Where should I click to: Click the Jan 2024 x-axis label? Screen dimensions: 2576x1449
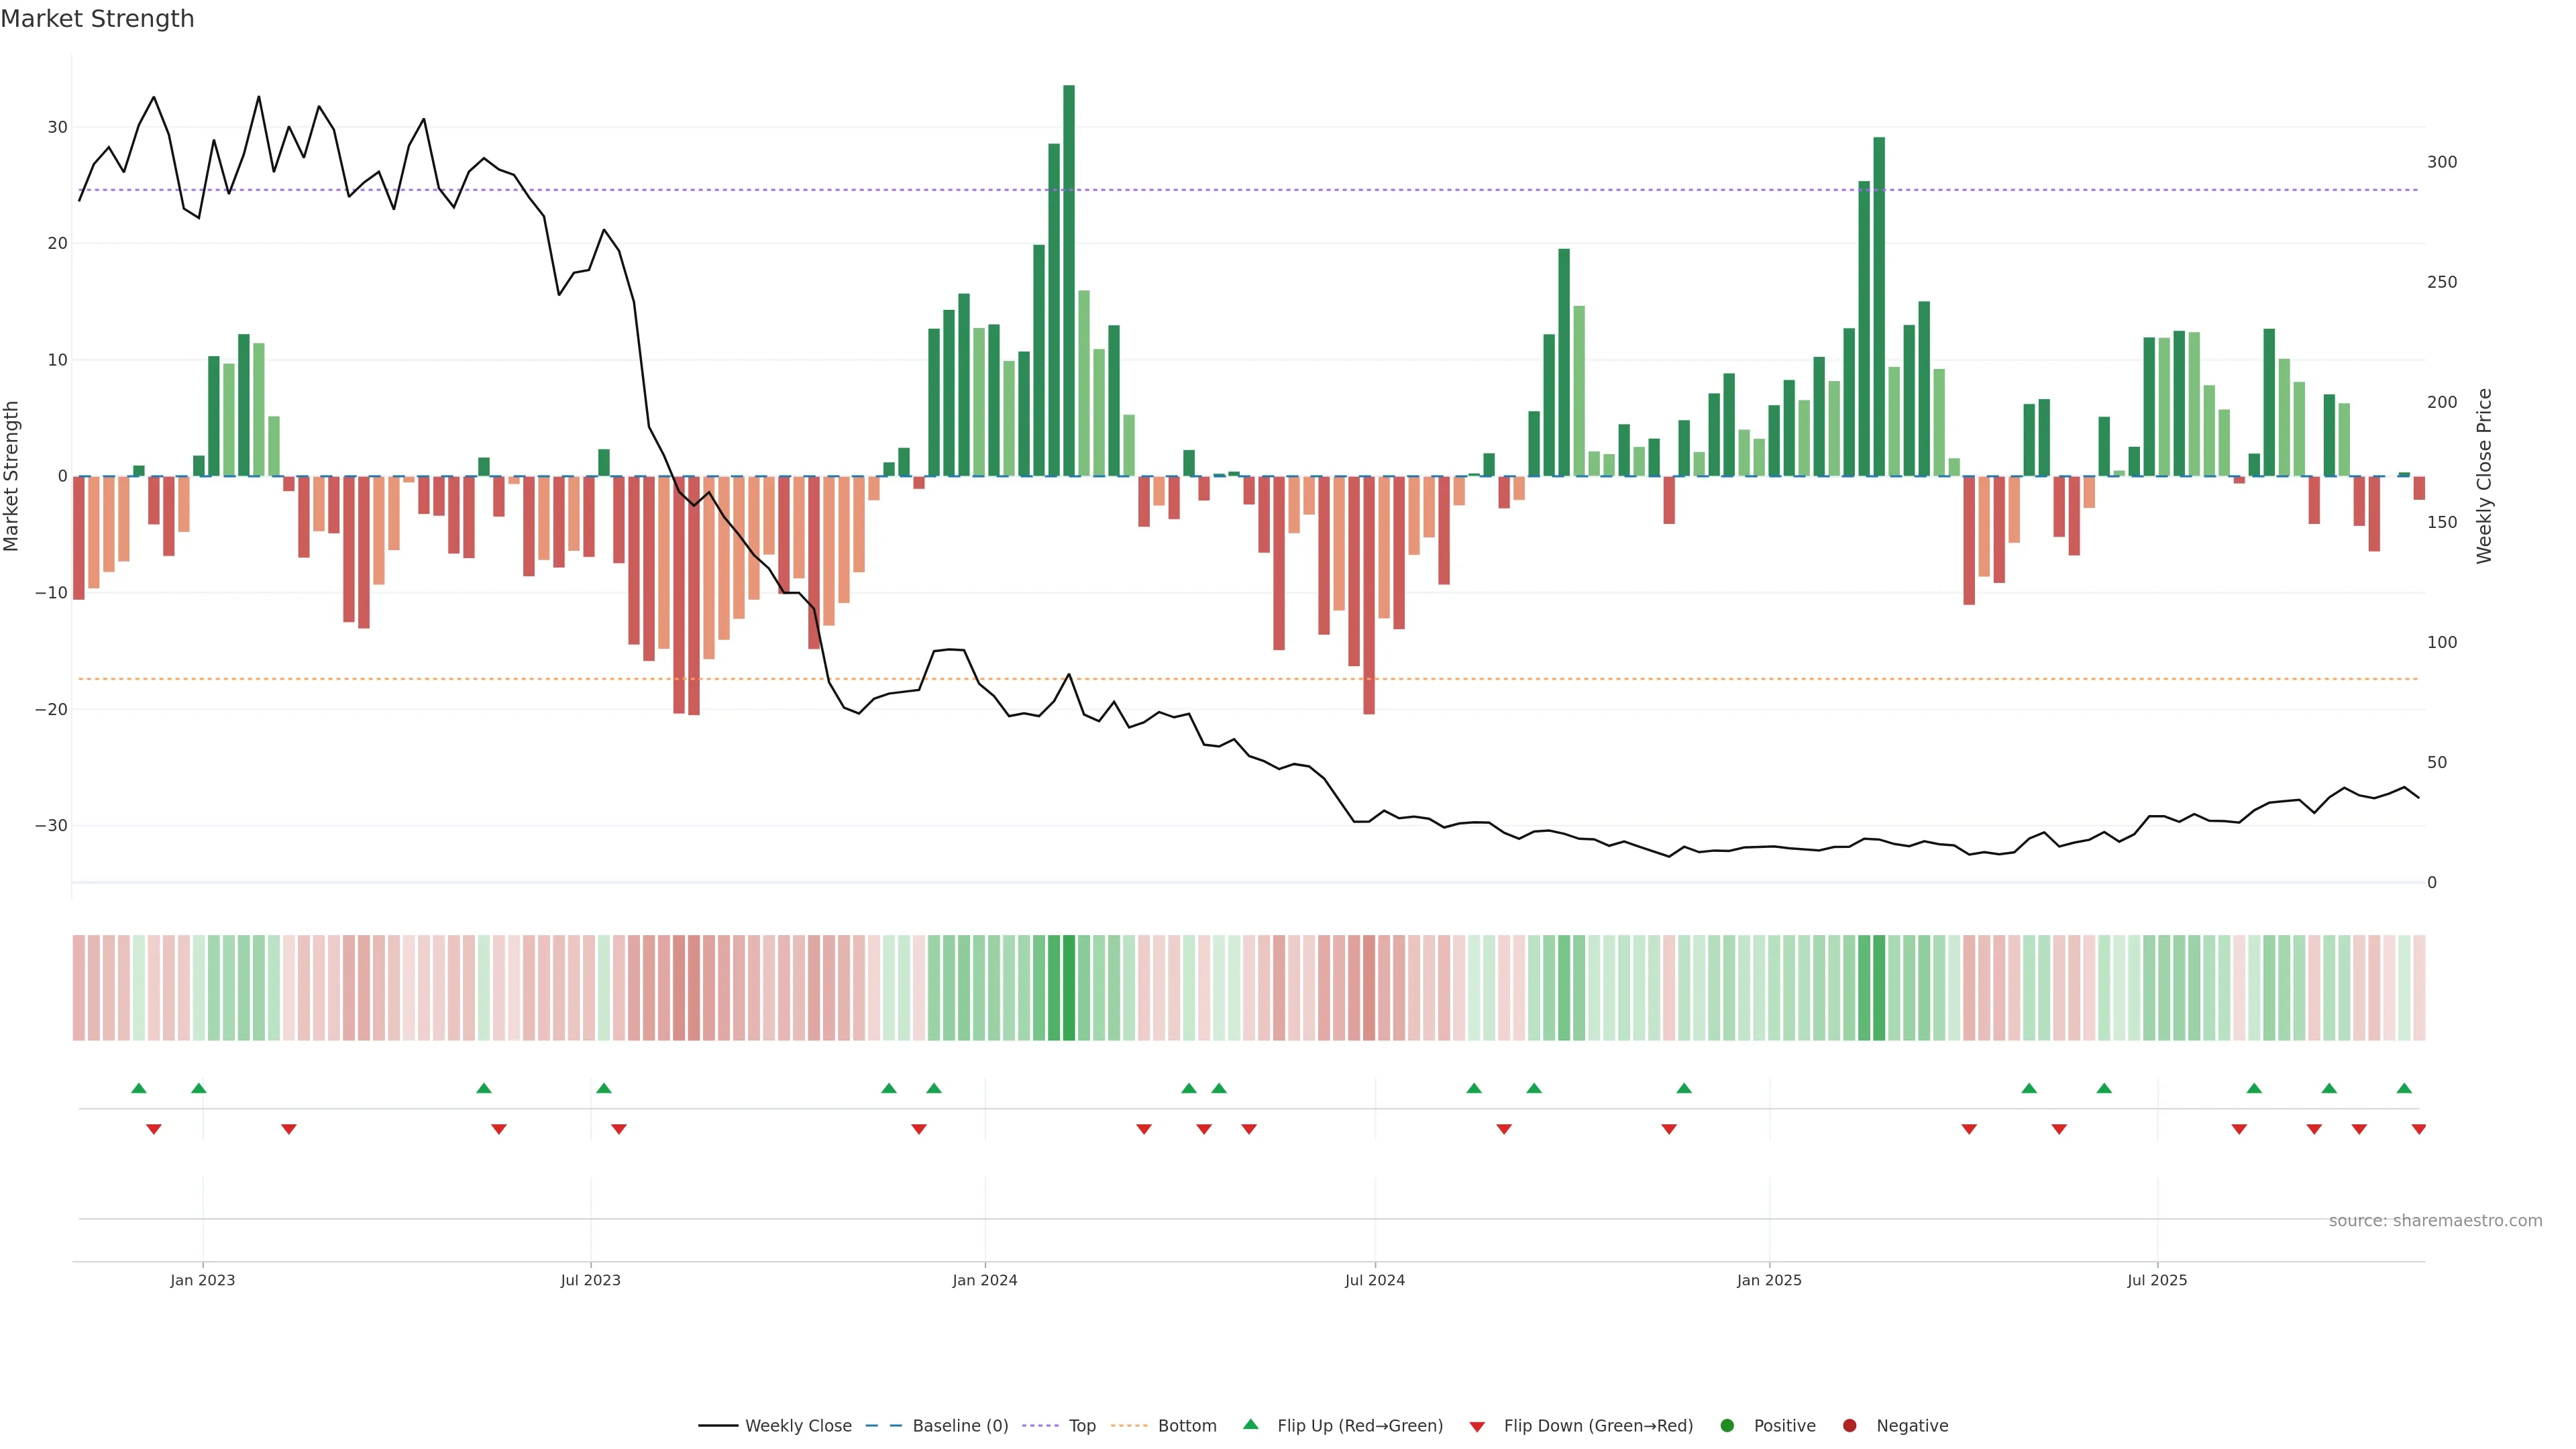[x=984, y=1280]
